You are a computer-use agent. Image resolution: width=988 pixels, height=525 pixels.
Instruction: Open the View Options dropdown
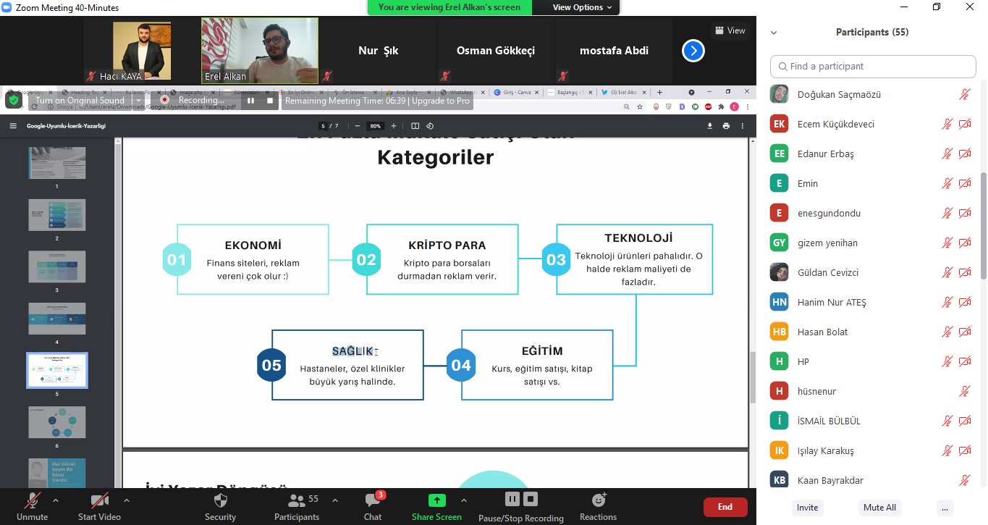tap(582, 7)
